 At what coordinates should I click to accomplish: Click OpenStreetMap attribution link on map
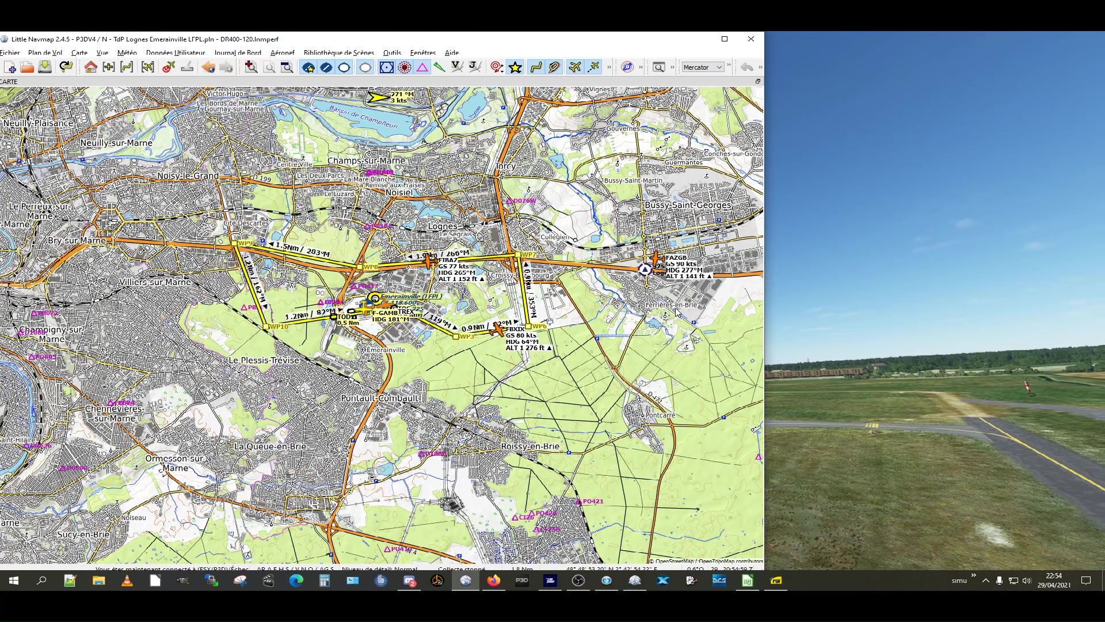675,561
